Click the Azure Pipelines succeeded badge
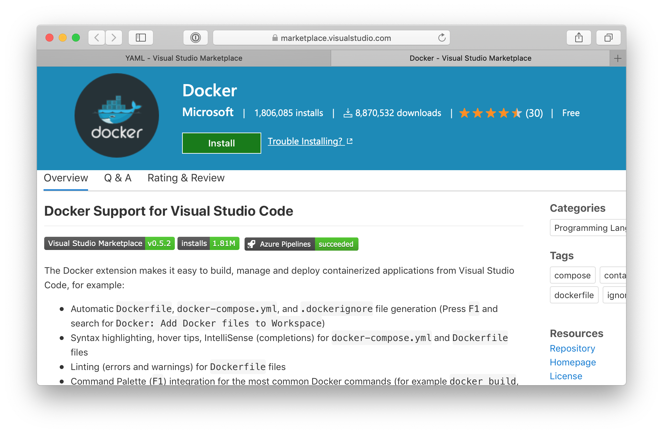Viewport: 663px width, 434px height. (x=301, y=244)
